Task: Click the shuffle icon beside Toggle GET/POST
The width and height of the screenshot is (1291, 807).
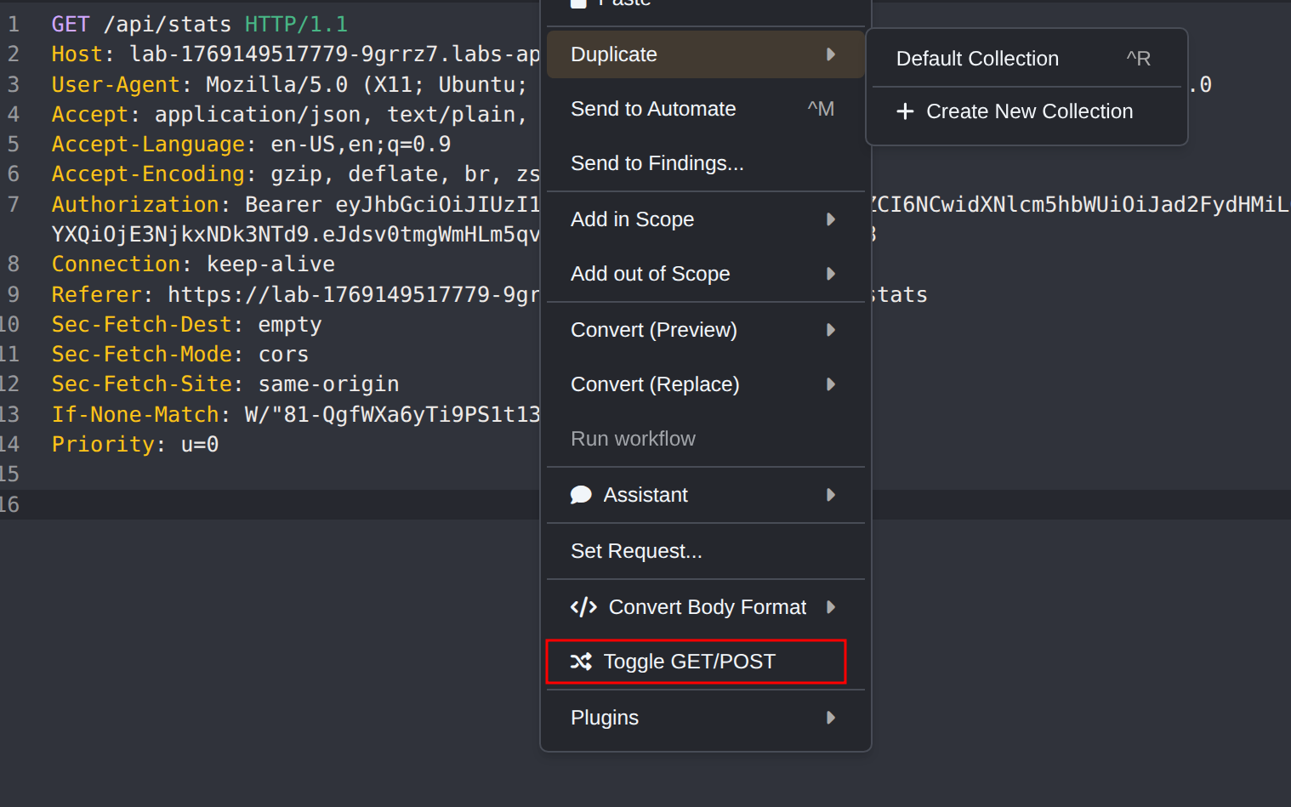Action: [x=581, y=662]
